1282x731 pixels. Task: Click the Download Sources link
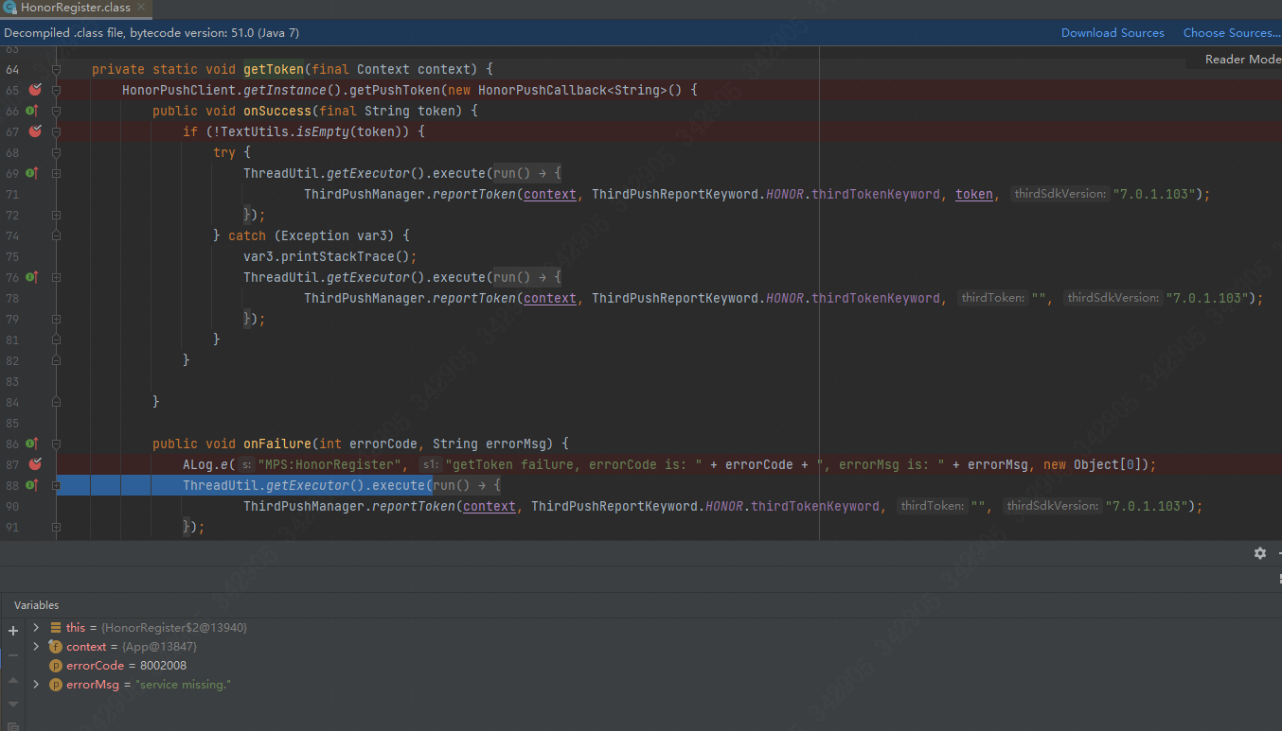[x=1113, y=33]
